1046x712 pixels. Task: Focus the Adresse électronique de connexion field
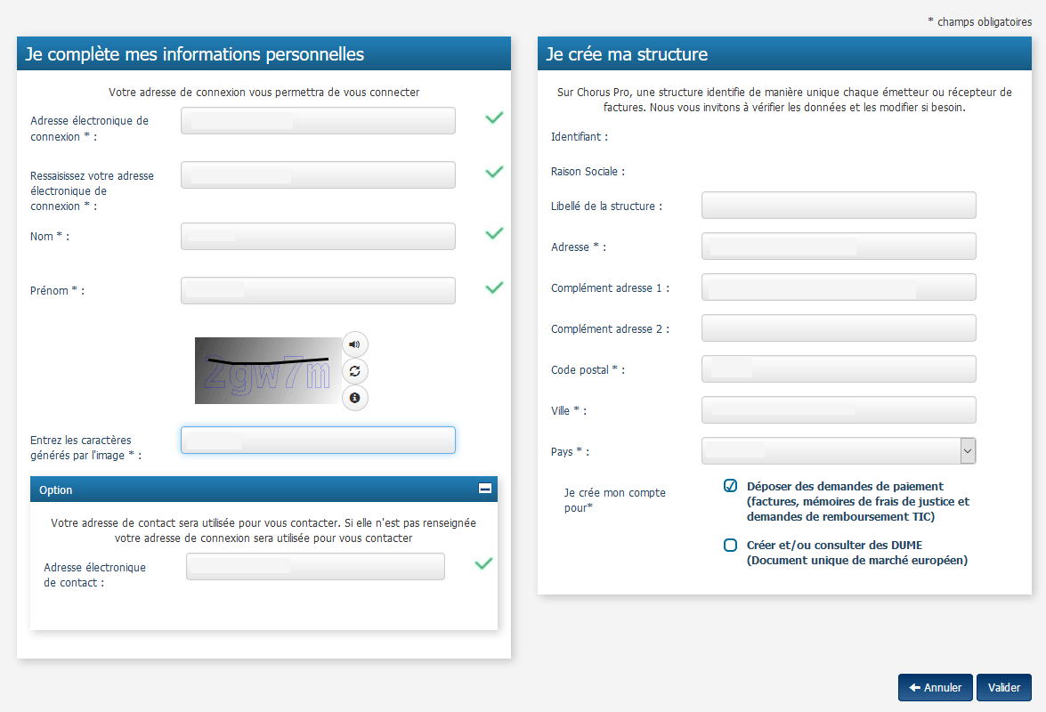318,121
